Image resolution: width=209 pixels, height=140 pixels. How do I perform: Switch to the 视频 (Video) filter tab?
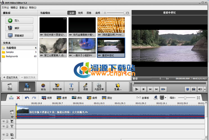click(80, 13)
